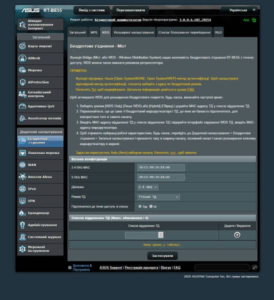Click the Вихід з системи button
Image resolution: width=274 pixels, height=300 pixels.
[91, 10]
